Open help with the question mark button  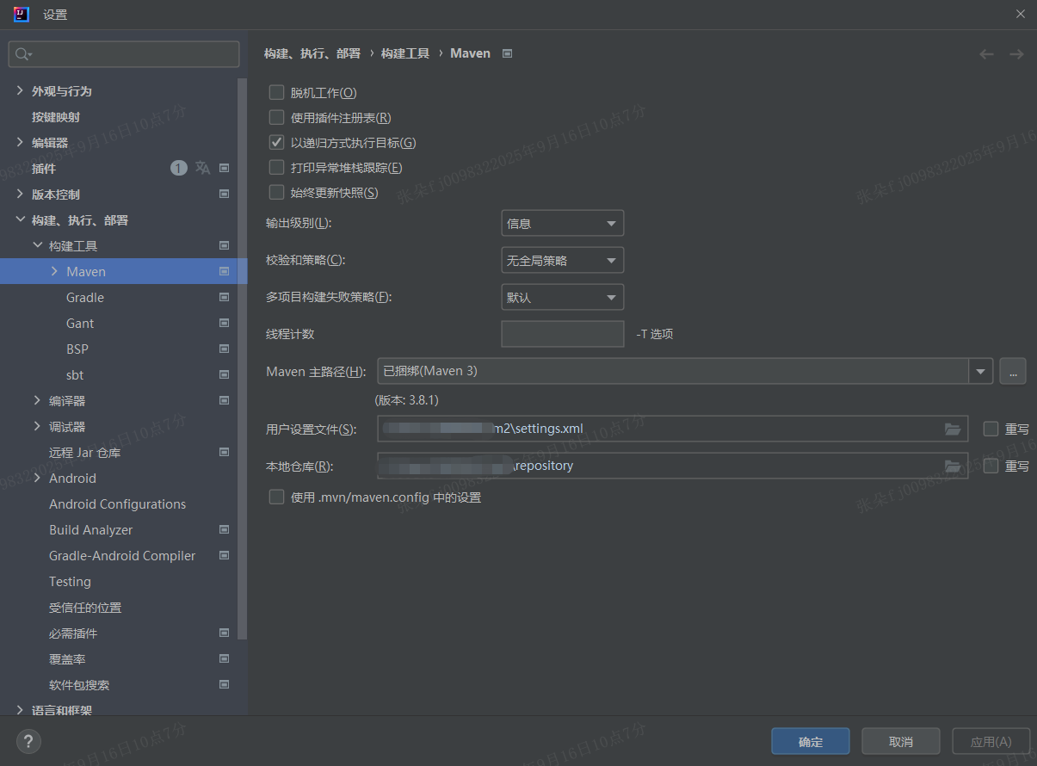tap(28, 740)
